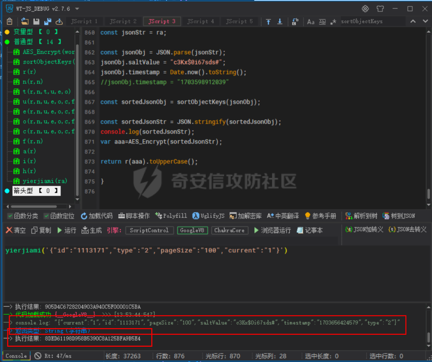Click the save file icon in toolbar

(x=36, y=21)
